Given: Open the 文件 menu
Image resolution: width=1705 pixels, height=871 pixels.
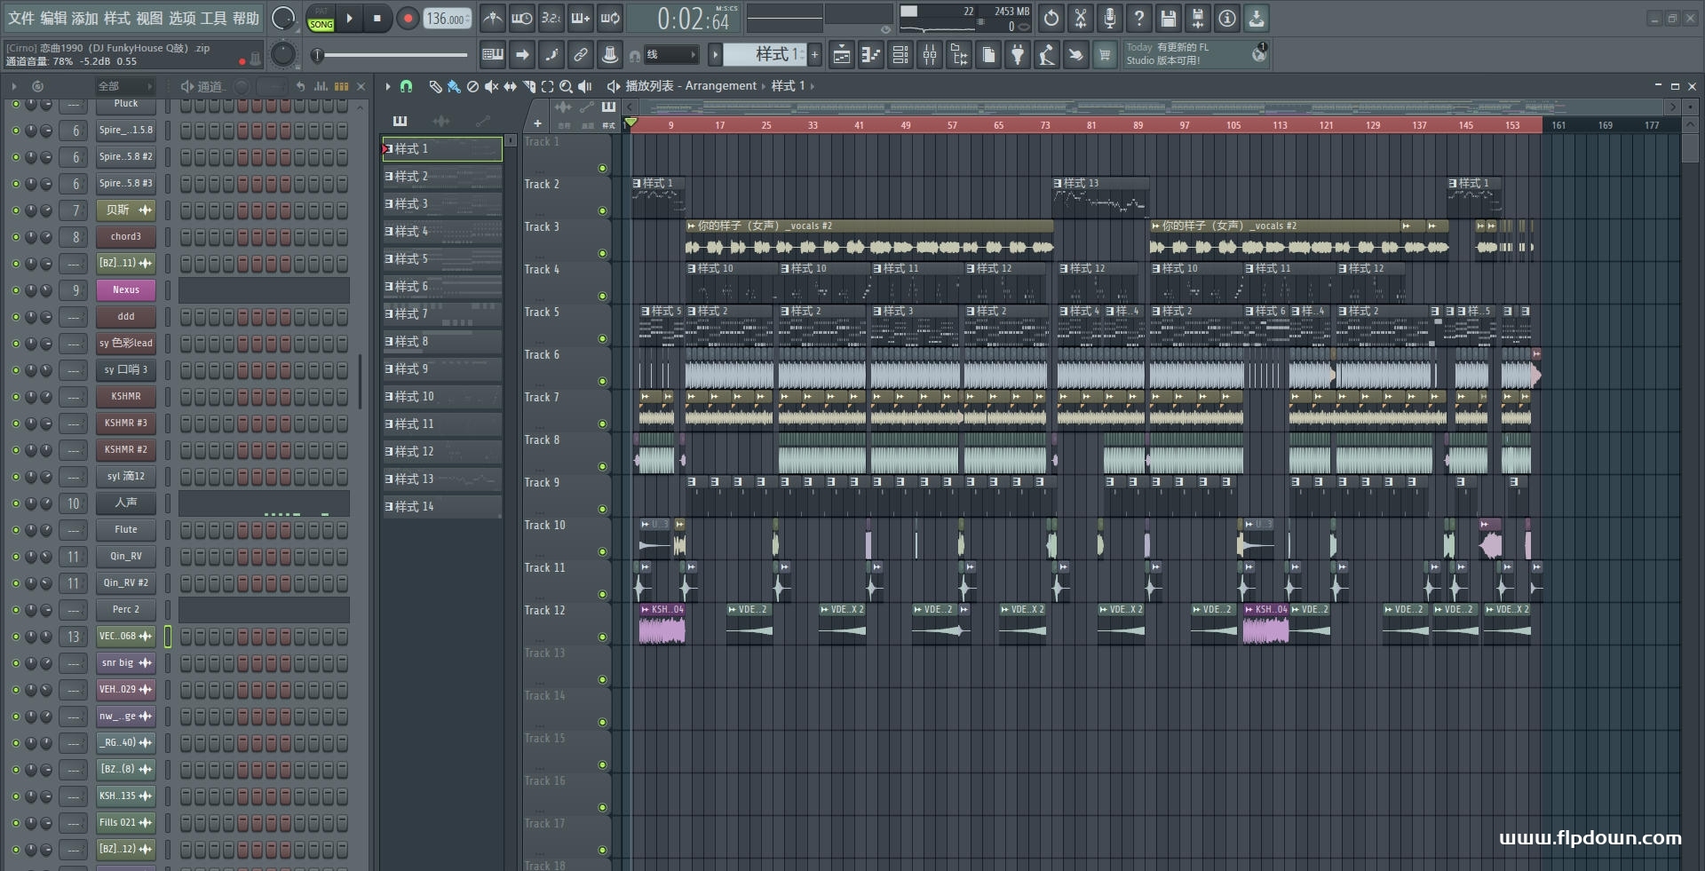Looking at the screenshot, I should pos(21,18).
